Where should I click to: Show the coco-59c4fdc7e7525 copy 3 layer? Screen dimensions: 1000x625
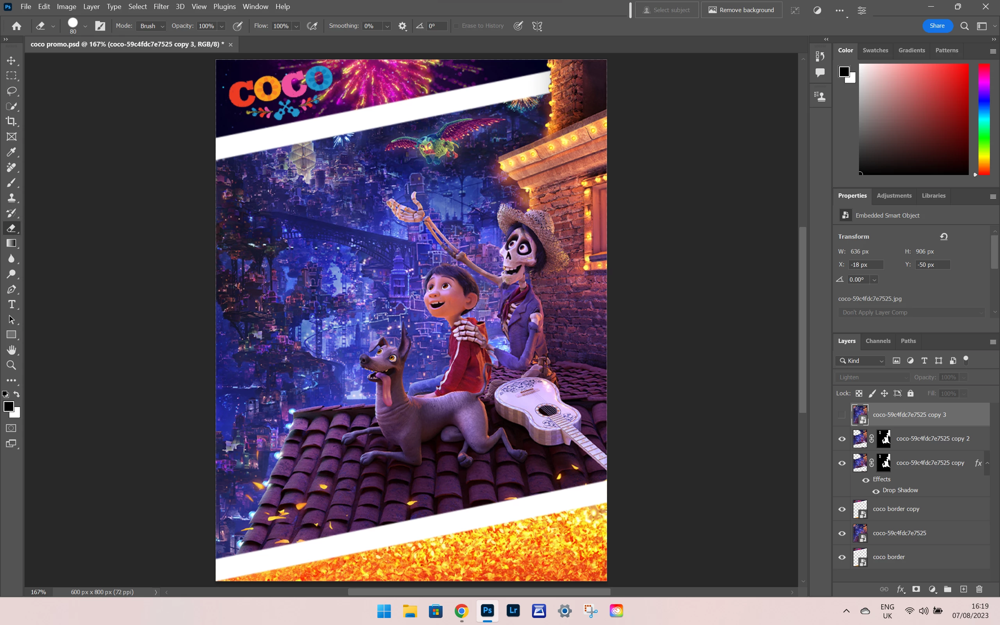(x=842, y=414)
